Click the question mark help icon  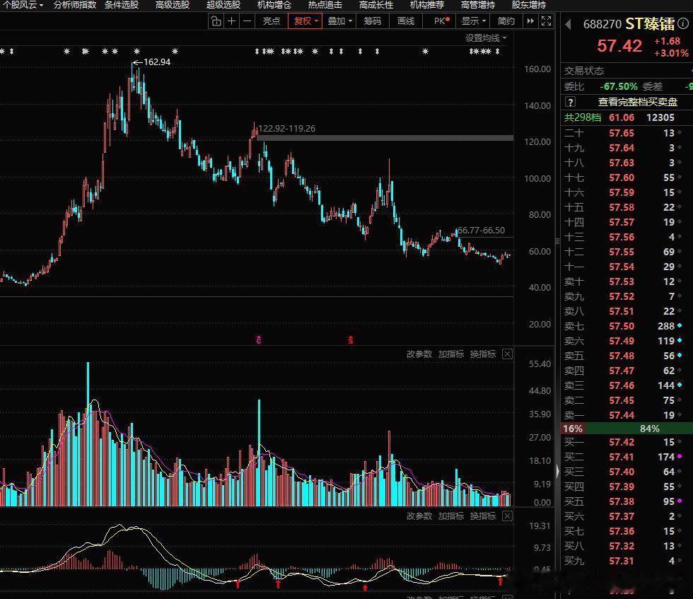[x=570, y=102]
